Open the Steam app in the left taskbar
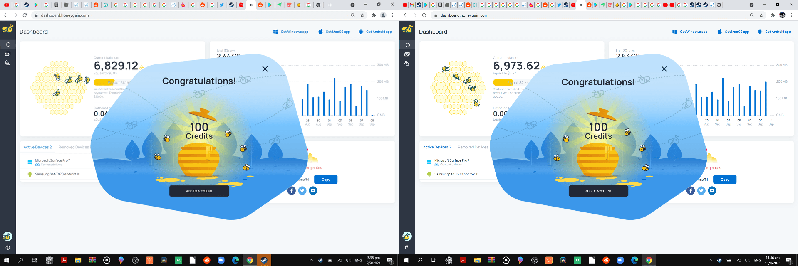Viewport: 798px width, 266px height. pos(264,260)
